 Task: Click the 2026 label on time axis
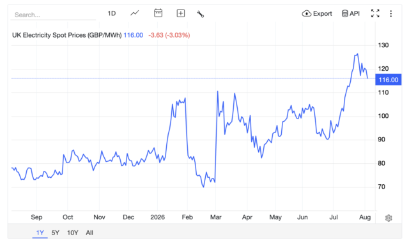(x=158, y=217)
